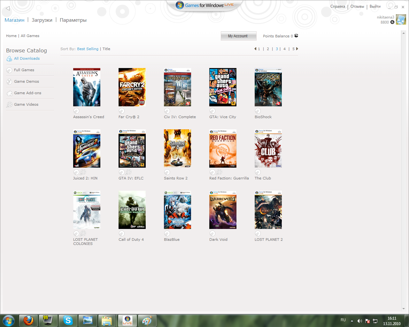The width and height of the screenshot is (409, 327).
Task: Open the Civ IV: Complete cover thumbnail
Action: pyautogui.click(x=177, y=87)
